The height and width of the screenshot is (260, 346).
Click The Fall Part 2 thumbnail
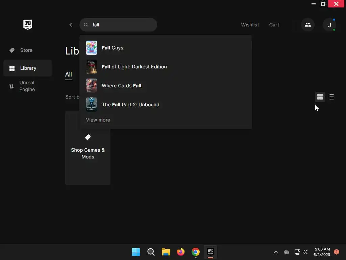pos(91,105)
